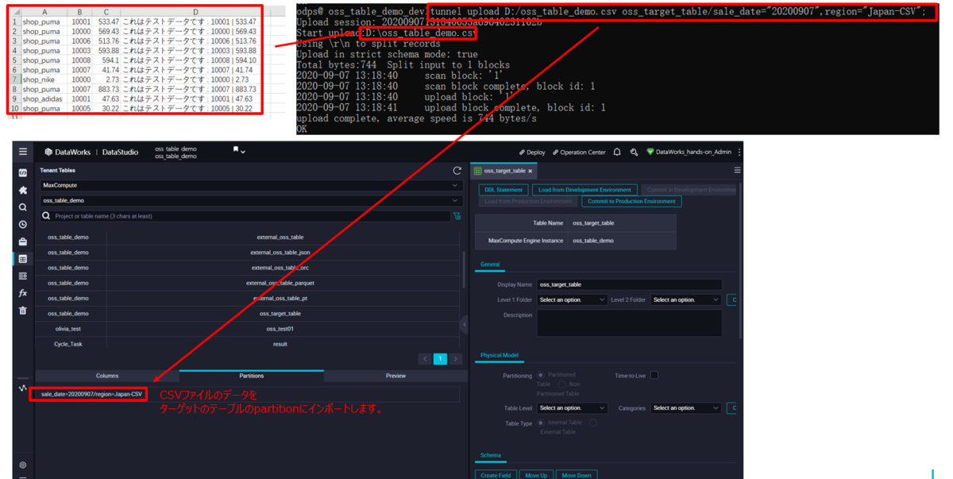Open the header kebab more-options icon
This screenshot has height=479, width=953.
coord(739,152)
